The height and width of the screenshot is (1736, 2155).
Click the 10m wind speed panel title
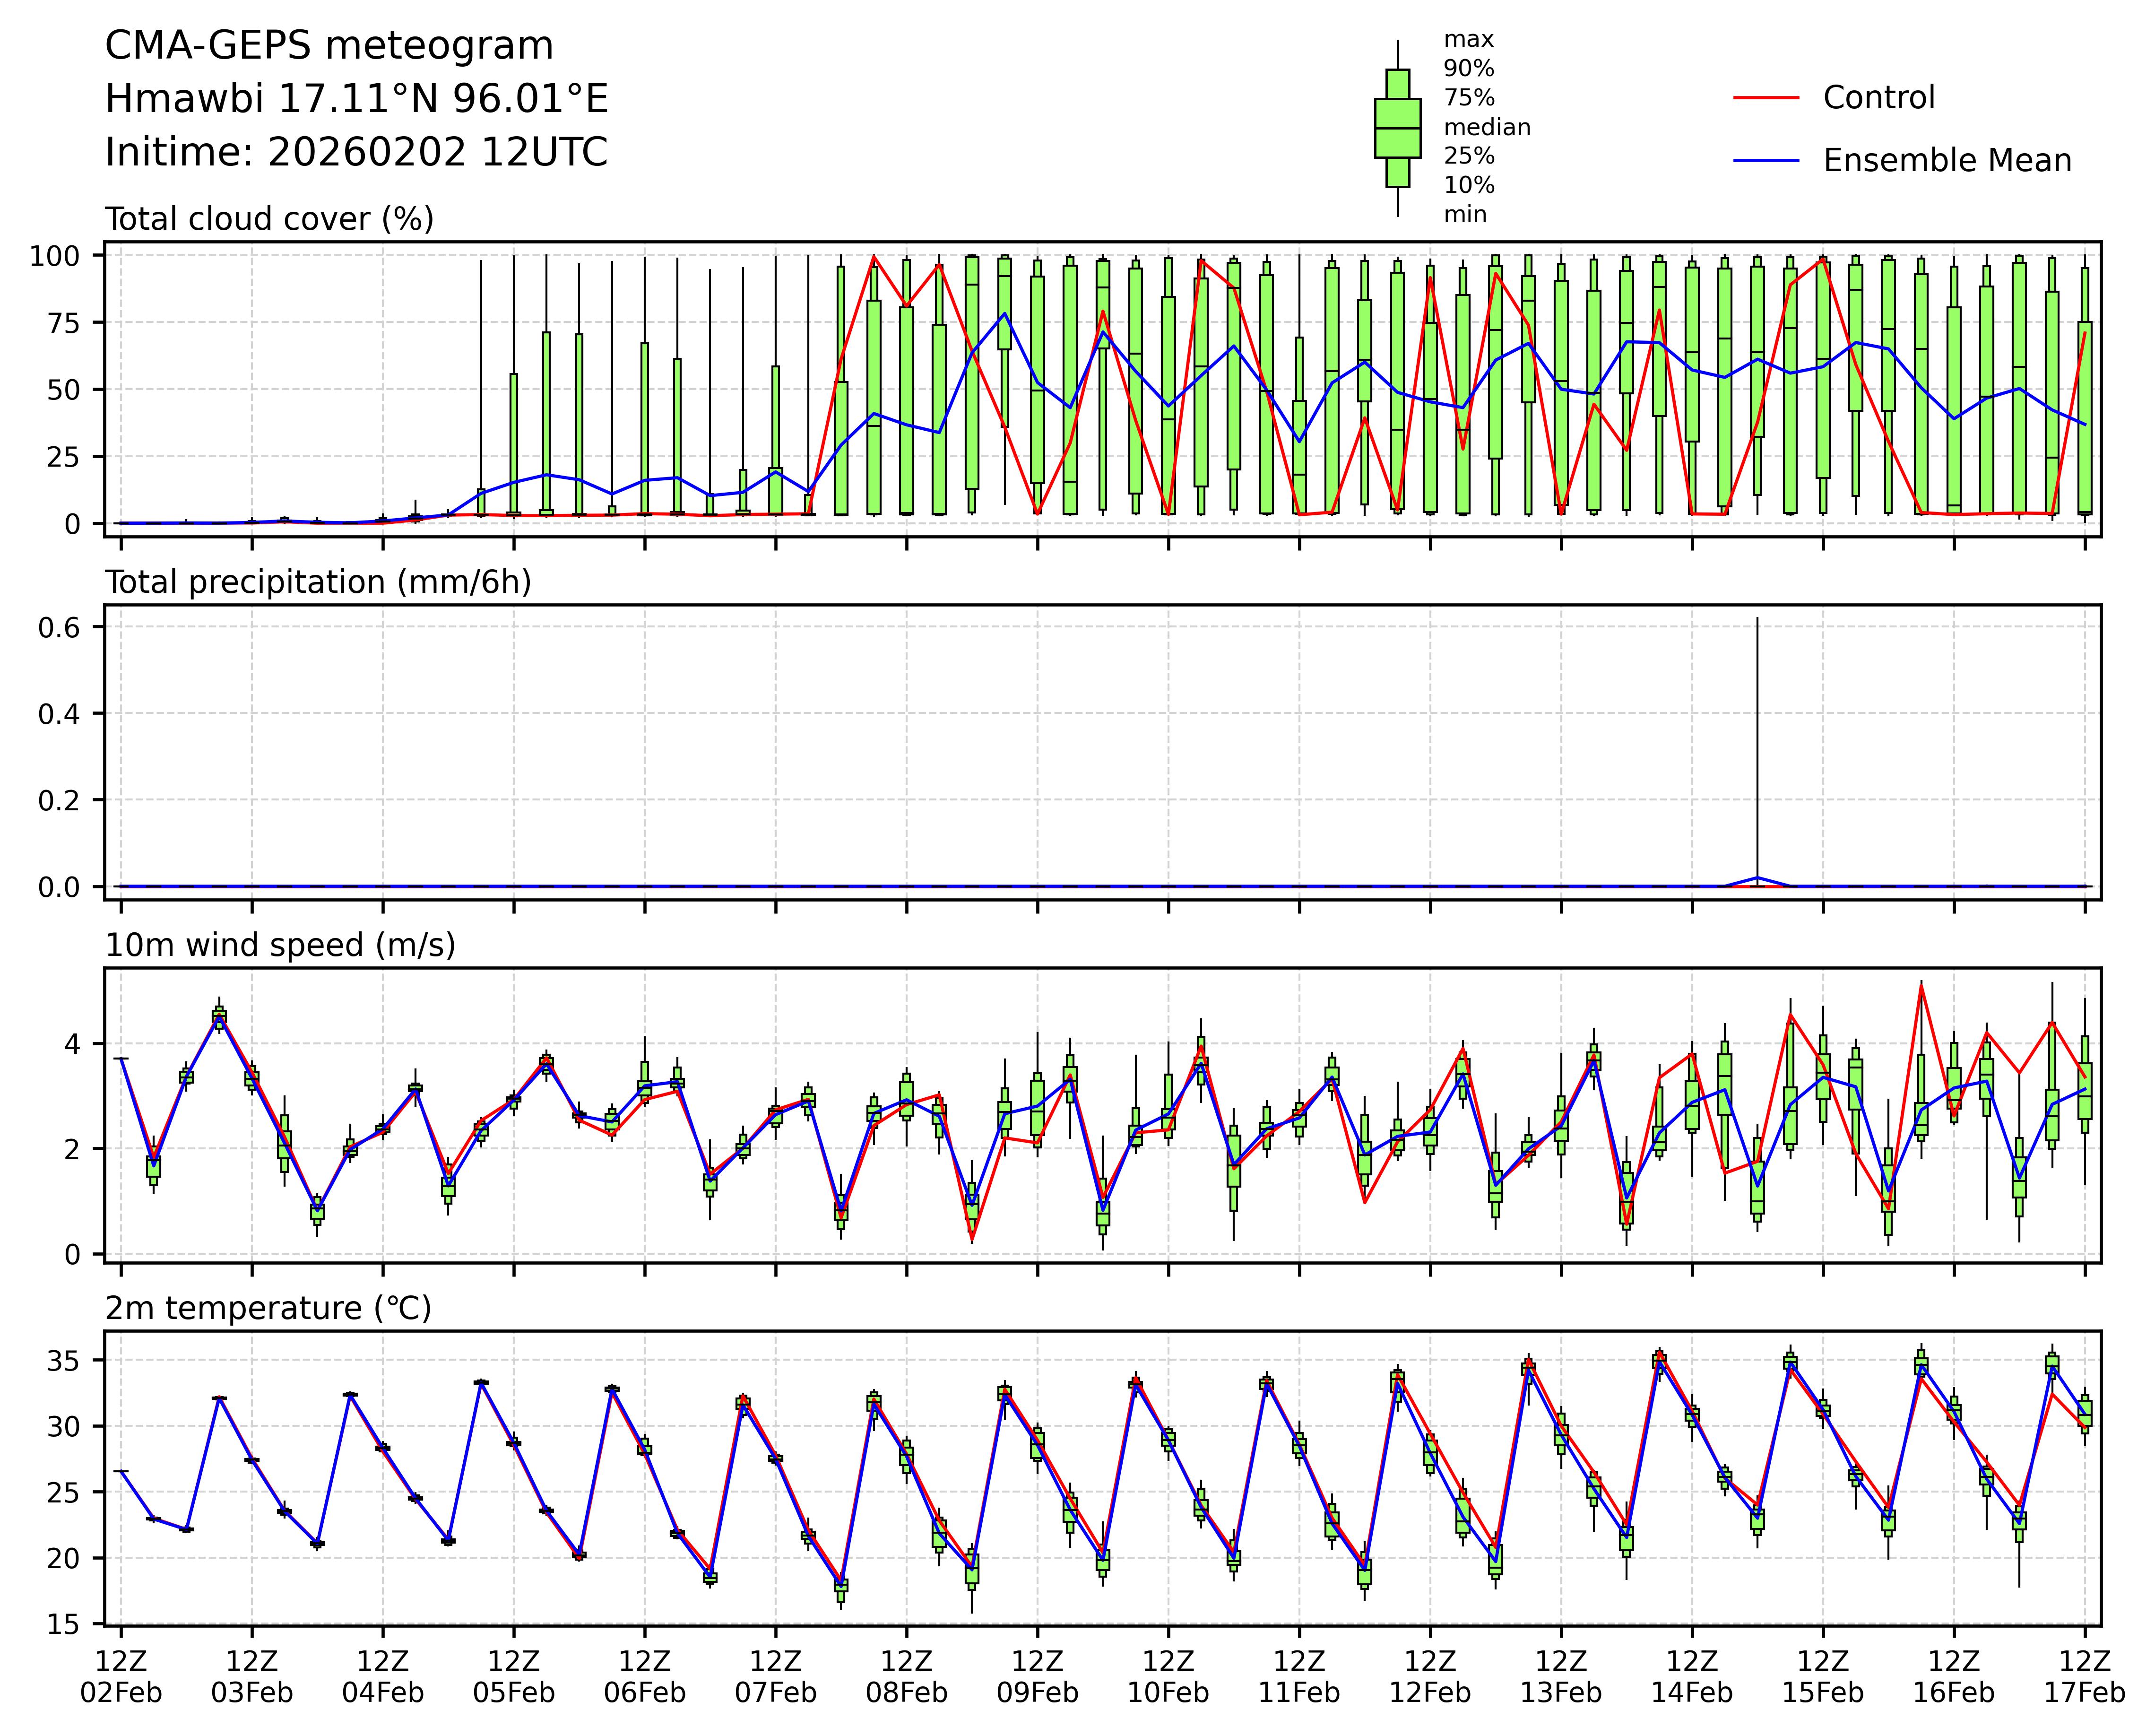[280, 945]
